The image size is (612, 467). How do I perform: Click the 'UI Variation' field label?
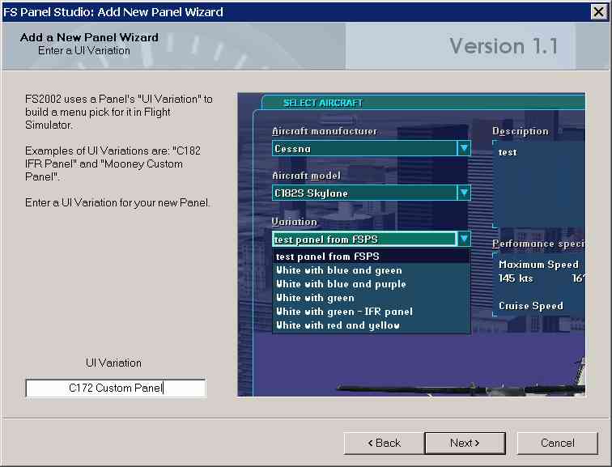(x=113, y=363)
